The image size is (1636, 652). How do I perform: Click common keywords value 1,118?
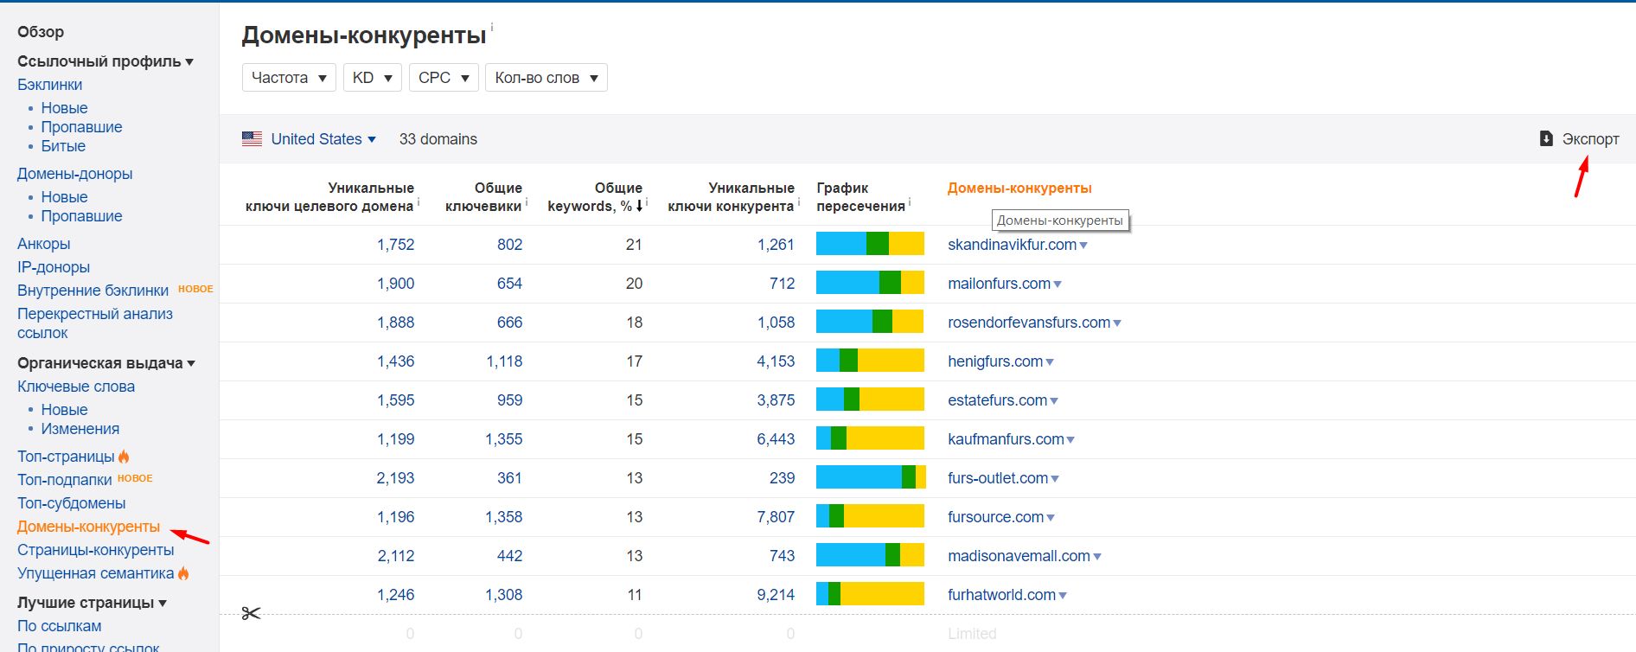[504, 361]
